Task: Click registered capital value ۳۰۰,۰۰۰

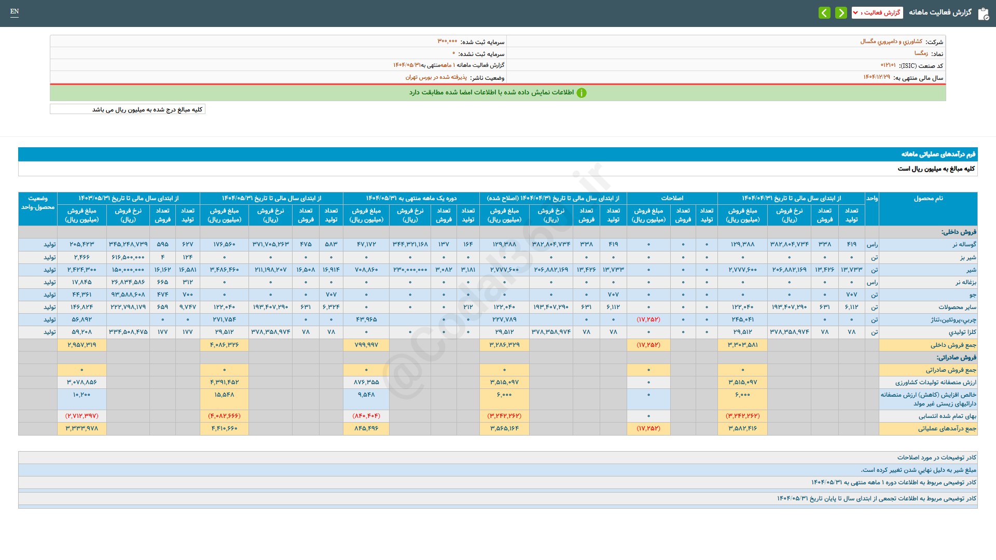Action: [x=447, y=41]
